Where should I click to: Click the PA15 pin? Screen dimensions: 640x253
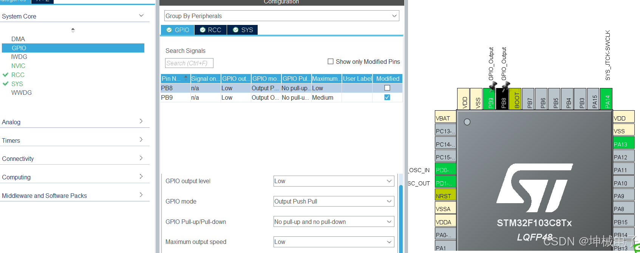[x=593, y=99]
